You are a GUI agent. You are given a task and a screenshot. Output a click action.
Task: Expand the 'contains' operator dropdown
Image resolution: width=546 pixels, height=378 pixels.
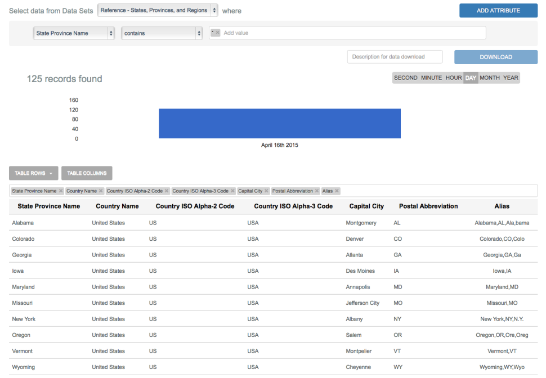162,33
